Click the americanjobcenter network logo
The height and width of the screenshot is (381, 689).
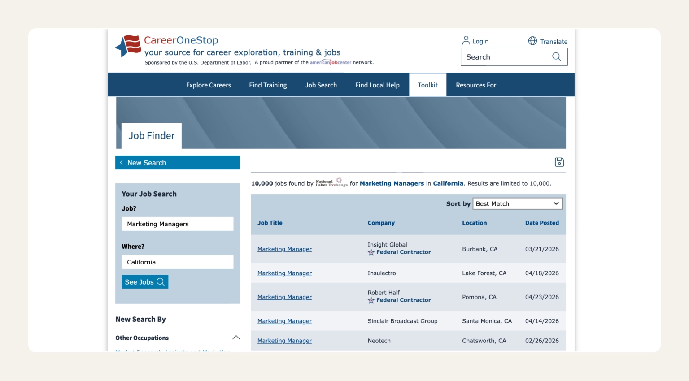(331, 62)
